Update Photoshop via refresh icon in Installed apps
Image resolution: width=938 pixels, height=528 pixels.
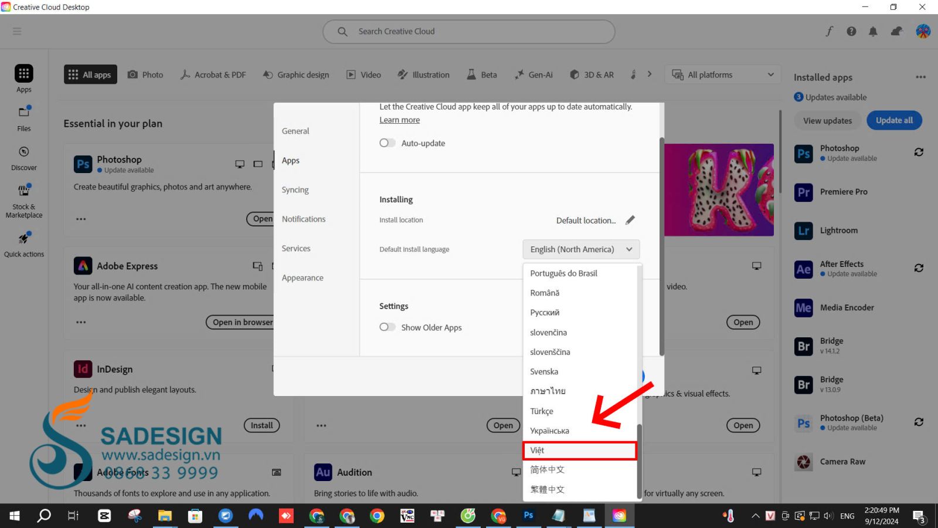(919, 152)
